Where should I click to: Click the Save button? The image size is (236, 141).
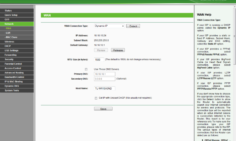103,109
